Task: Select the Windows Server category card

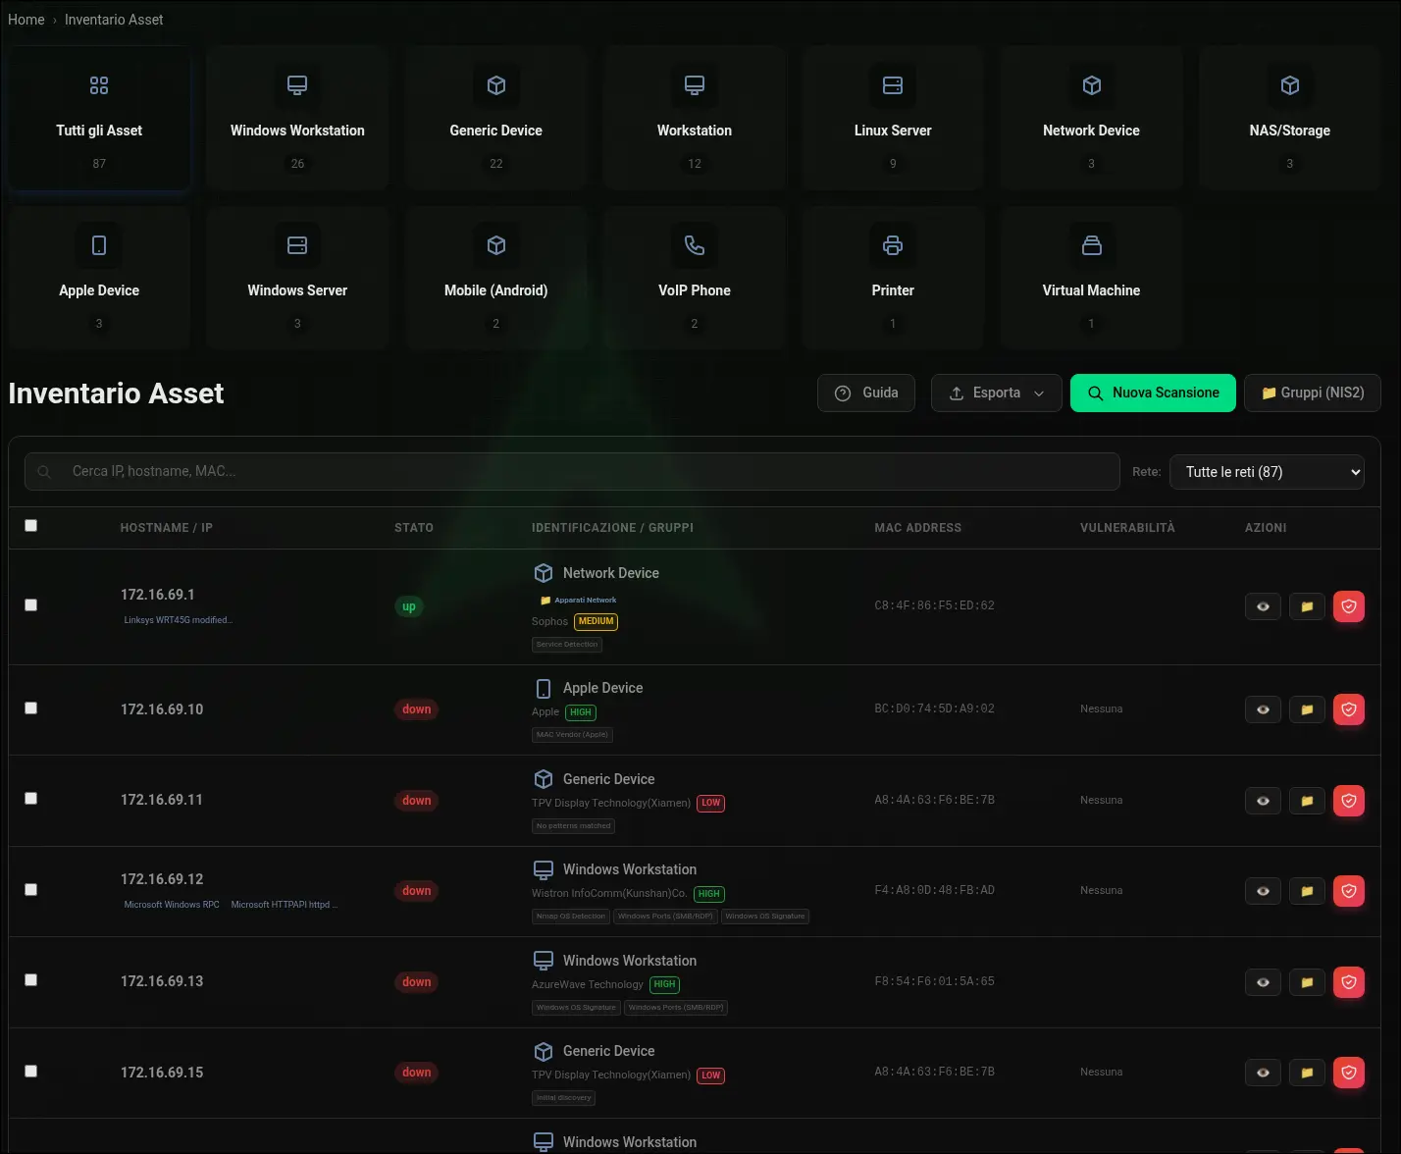Action: coord(297,278)
